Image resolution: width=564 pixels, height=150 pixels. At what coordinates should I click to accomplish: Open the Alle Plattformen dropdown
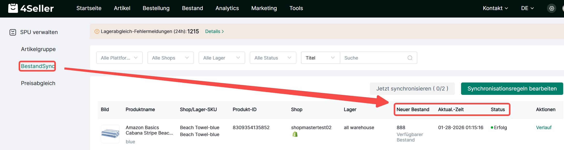point(119,58)
